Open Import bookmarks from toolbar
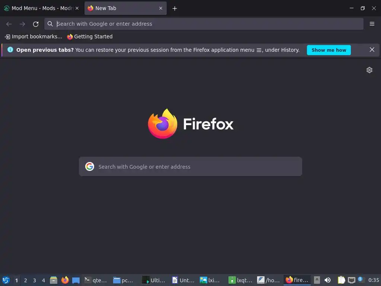The image size is (381, 286). click(33, 37)
